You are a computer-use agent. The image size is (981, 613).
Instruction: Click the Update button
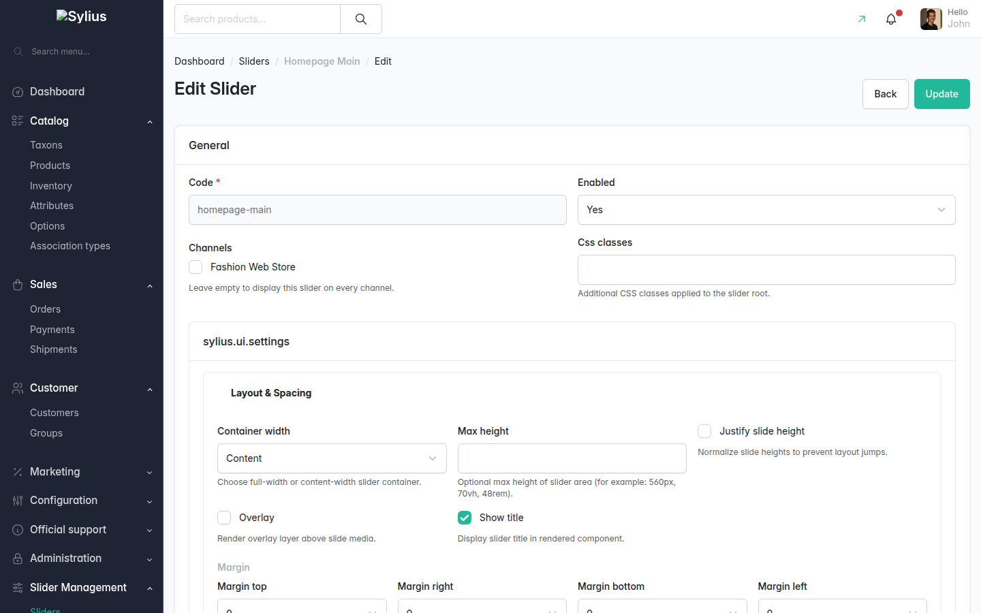941,94
